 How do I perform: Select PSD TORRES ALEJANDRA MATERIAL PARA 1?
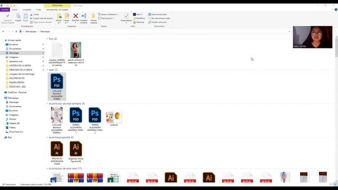click(x=76, y=120)
